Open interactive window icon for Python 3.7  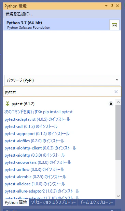tap(114, 25)
